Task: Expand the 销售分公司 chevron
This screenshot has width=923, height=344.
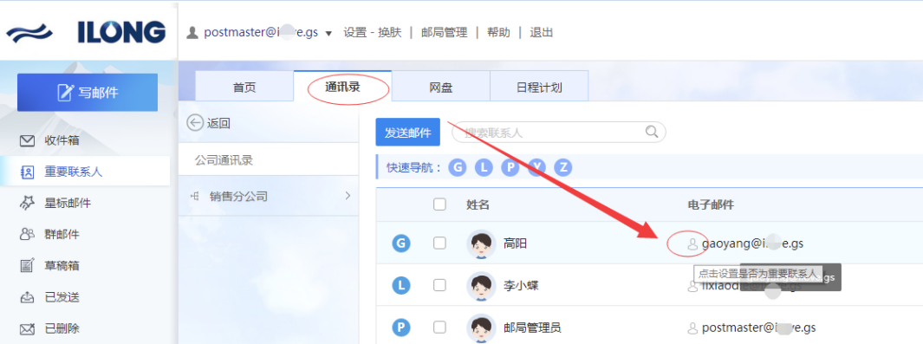Action: pyautogui.click(x=348, y=195)
